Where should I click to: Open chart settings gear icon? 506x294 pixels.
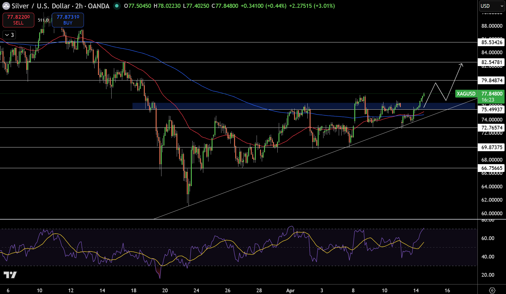coord(492,290)
